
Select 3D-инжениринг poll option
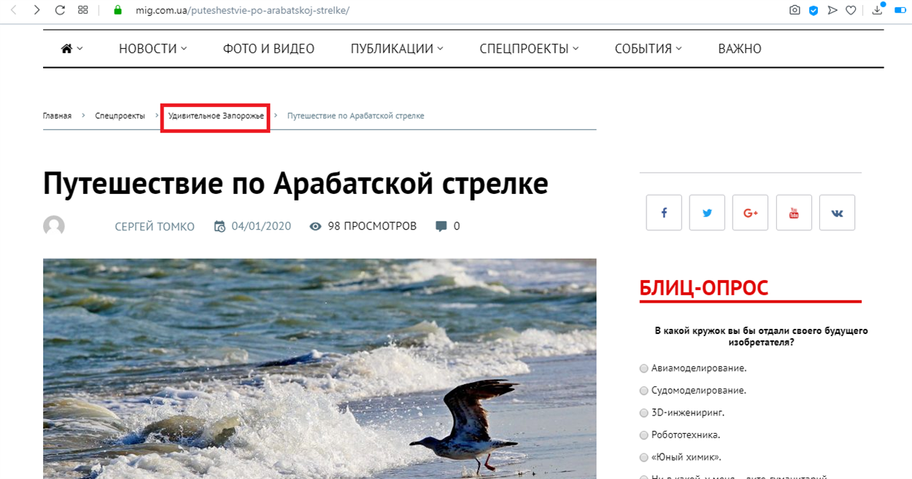coord(644,413)
